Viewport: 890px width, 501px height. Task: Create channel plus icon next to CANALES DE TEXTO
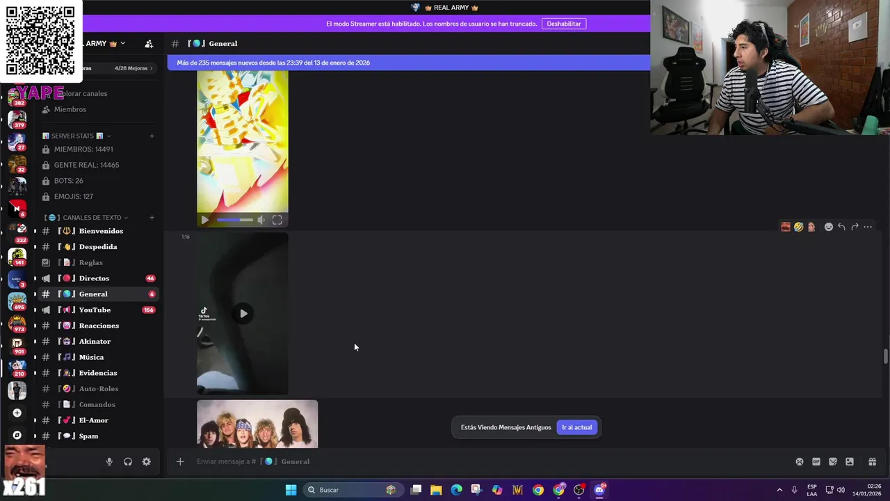(152, 218)
